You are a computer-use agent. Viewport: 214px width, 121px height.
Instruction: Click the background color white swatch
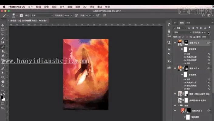[x=4, y=100]
